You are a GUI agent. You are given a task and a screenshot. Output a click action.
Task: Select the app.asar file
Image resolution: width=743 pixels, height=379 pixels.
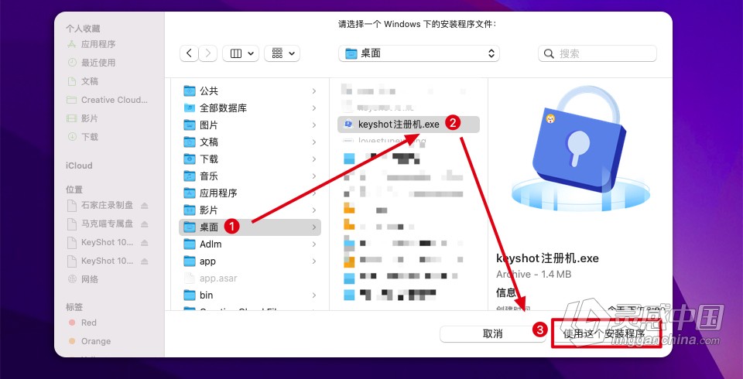coord(250,278)
